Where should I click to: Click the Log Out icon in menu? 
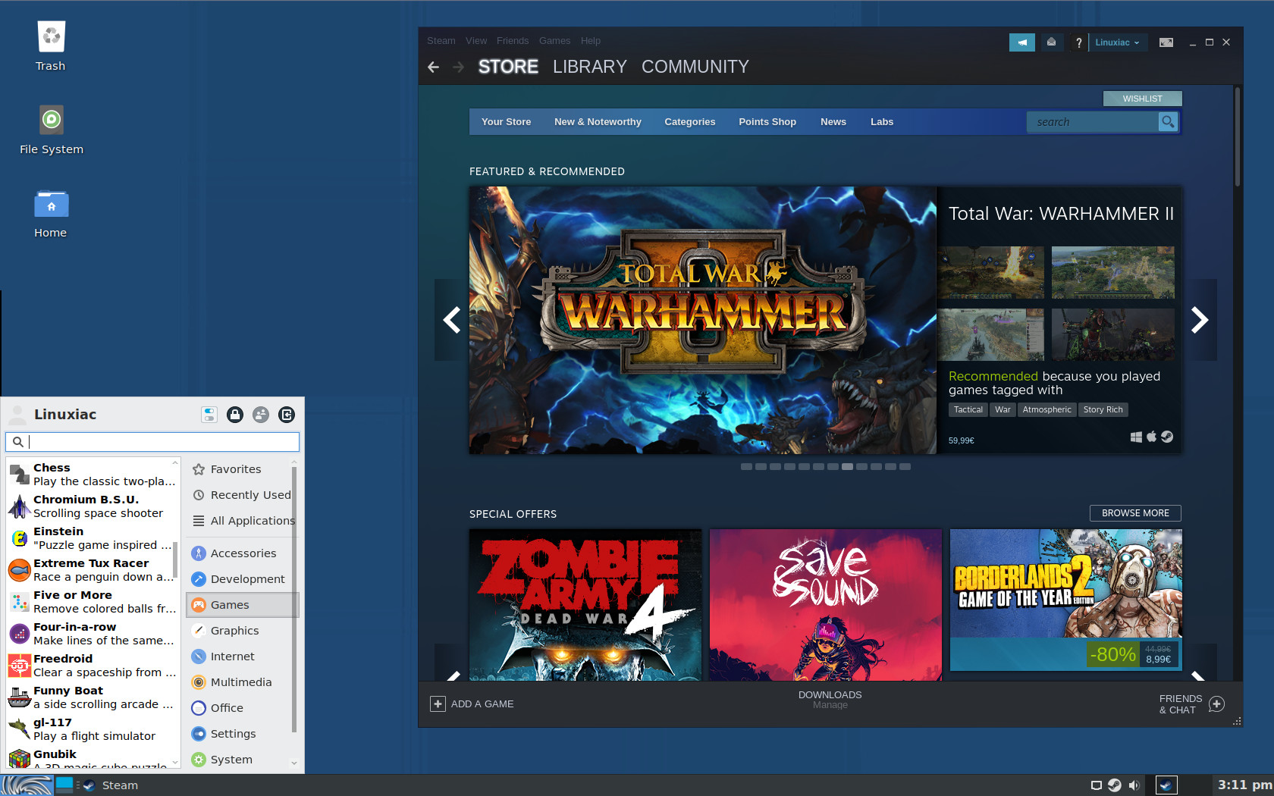[287, 415]
